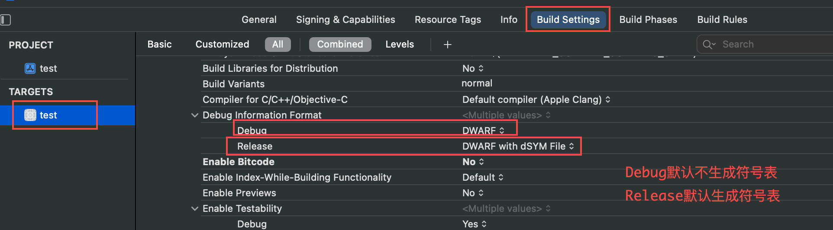Open the Signing & Capabilities tab
Screen dimensions: 833x230
(x=345, y=19)
